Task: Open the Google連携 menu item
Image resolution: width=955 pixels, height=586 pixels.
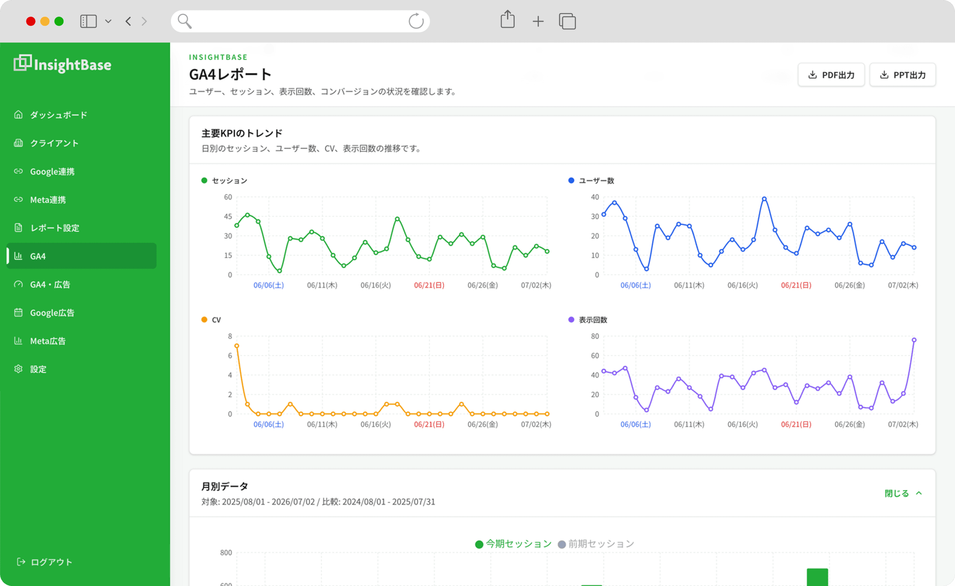Action: (81, 171)
